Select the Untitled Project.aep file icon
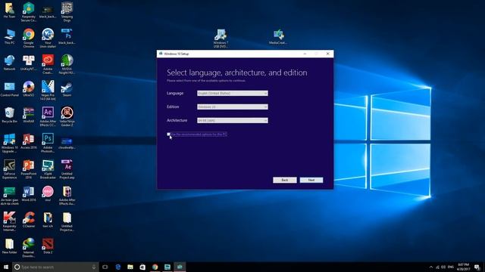Screen dimensions: 485x272 pos(67,169)
